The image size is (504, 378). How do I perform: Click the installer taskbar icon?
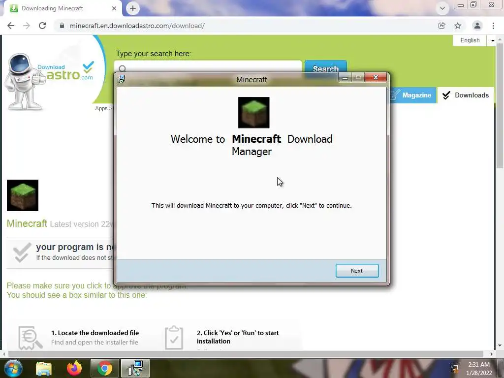(x=135, y=368)
